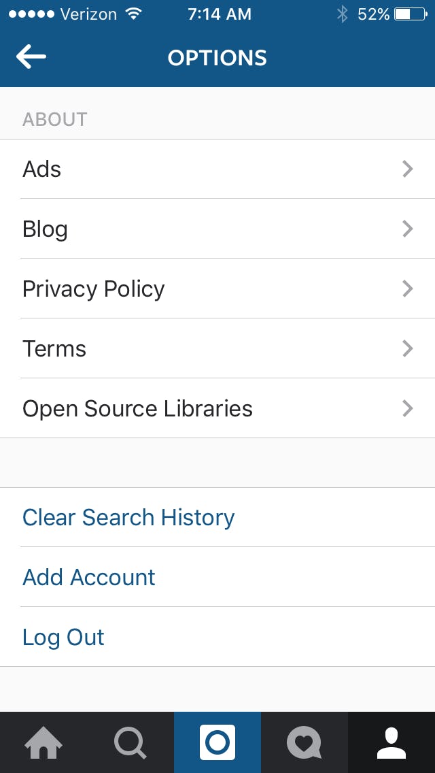Image resolution: width=435 pixels, height=773 pixels.
Task: Expand Open Source Libraries with its arrow
Action: click(407, 408)
